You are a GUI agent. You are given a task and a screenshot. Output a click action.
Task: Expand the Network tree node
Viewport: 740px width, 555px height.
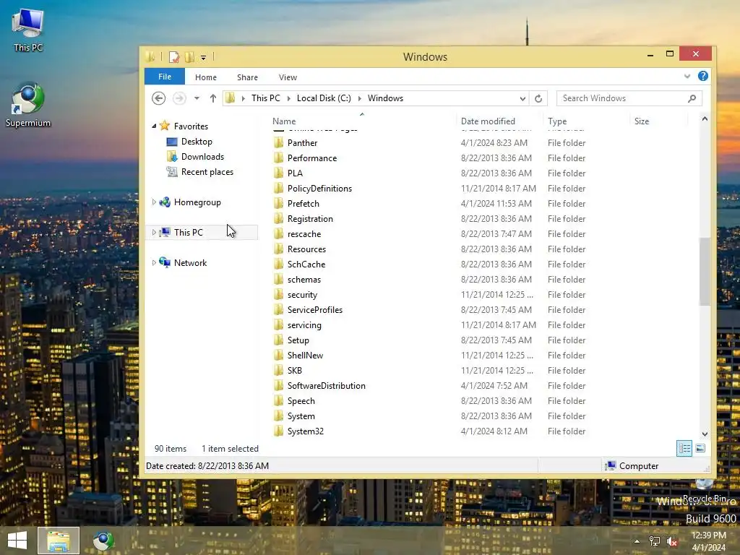[x=154, y=263]
